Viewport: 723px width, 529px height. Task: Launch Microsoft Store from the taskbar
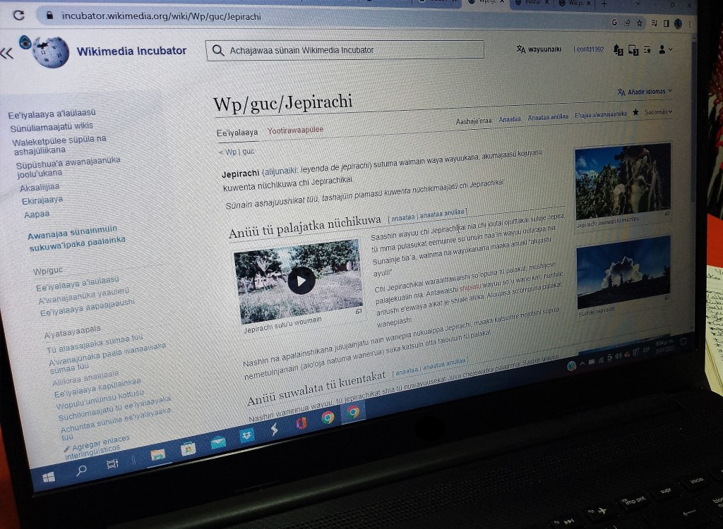coord(188,449)
